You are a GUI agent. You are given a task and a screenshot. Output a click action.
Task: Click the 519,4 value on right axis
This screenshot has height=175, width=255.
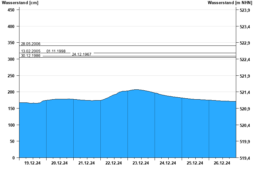(244, 158)
